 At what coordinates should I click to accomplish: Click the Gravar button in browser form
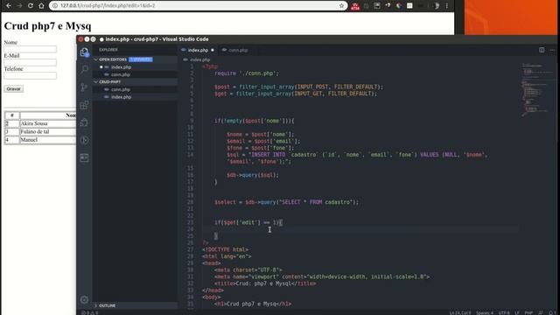click(14, 89)
